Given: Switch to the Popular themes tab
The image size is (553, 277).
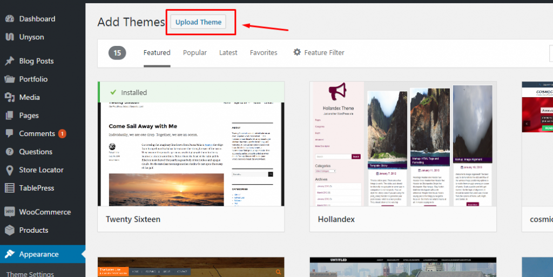Looking at the screenshot, I should tap(194, 52).
